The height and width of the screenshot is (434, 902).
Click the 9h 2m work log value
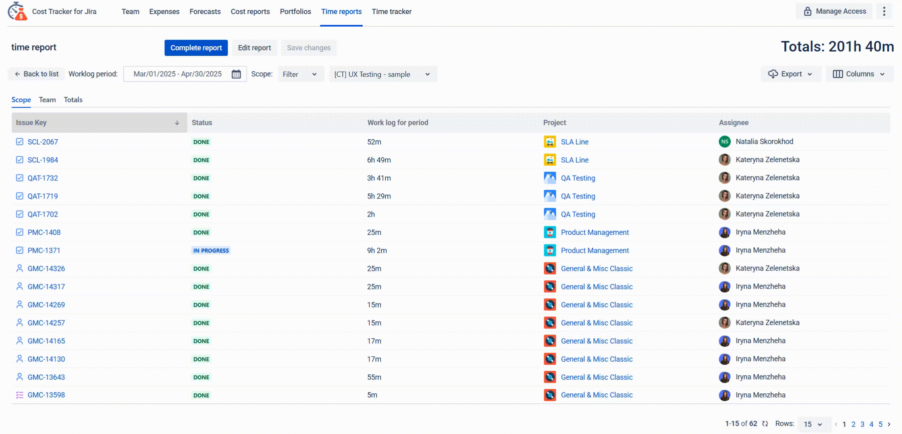click(x=377, y=250)
